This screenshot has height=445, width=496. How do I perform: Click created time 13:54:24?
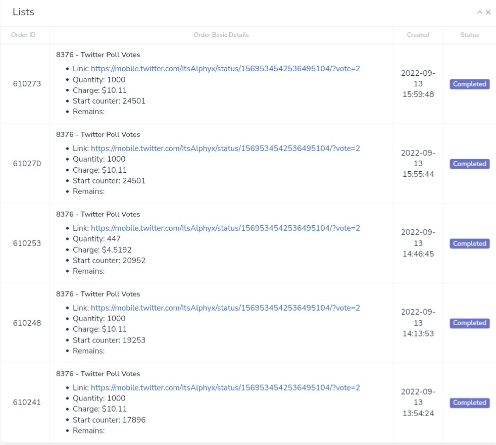click(418, 413)
